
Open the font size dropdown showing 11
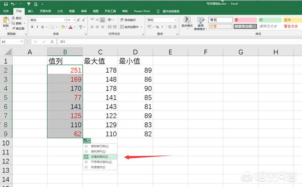[x=74, y=20]
